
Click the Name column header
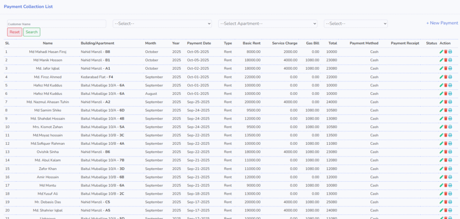point(48,43)
